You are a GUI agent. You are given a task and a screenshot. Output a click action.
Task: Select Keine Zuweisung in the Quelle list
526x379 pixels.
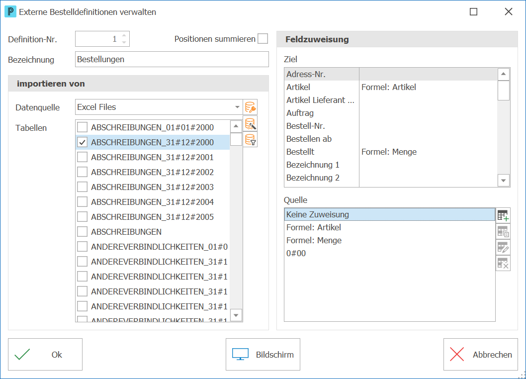point(390,214)
